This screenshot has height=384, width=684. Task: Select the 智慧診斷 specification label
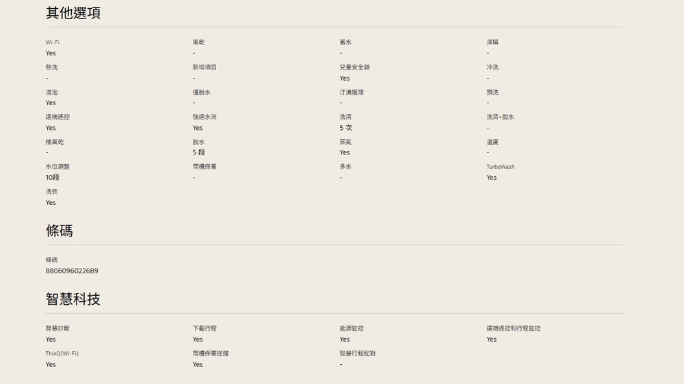57,329
